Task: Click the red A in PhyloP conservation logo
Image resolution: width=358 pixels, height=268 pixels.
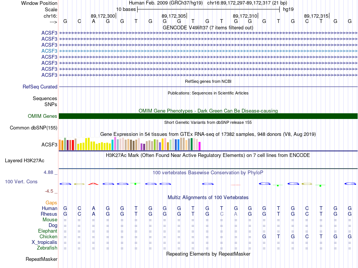Action: tap(93, 184)
